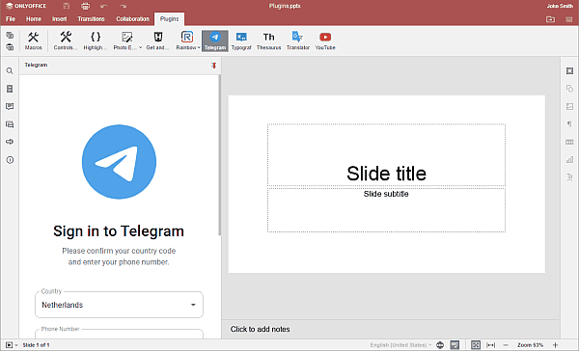Open the English (United States) language selector
Screen dimensions: 579x351
point(400,344)
